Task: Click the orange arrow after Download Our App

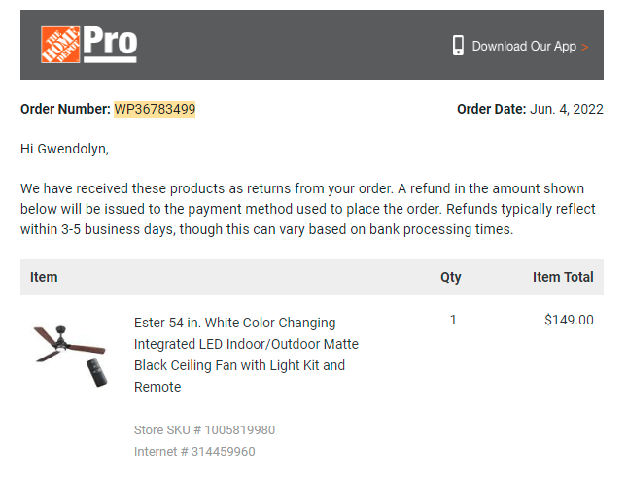Action: 584,48
